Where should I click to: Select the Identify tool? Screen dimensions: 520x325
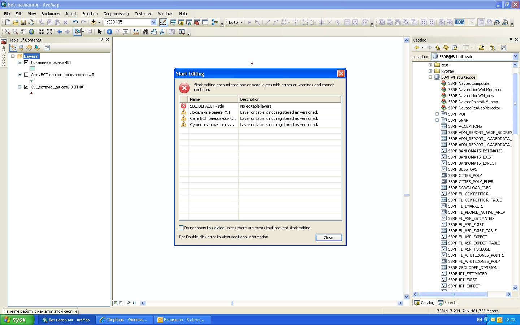(x=109, y=32)
